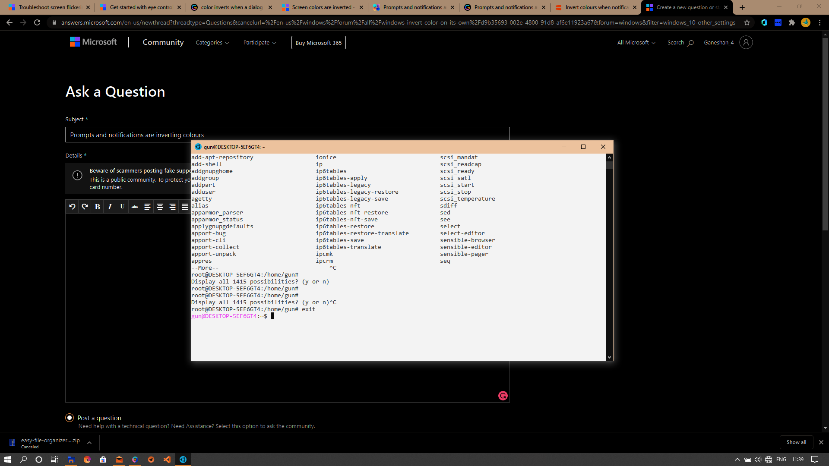Click the Subject input field
The height and width of the screenshot is (466, 829).
(288, 135)
